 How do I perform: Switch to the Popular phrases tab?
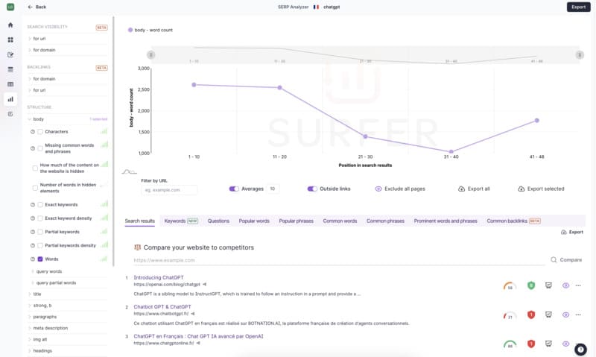tap(296, 221)
